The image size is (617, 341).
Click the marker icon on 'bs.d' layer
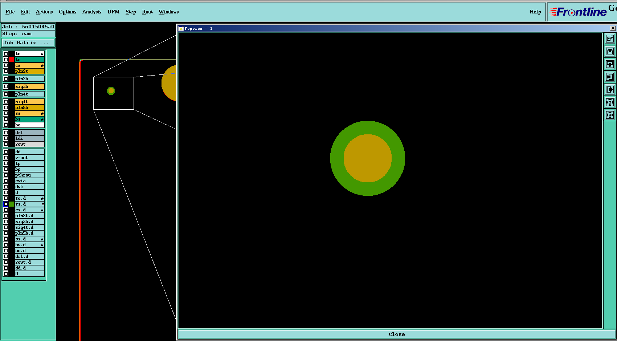pos(42,245)
